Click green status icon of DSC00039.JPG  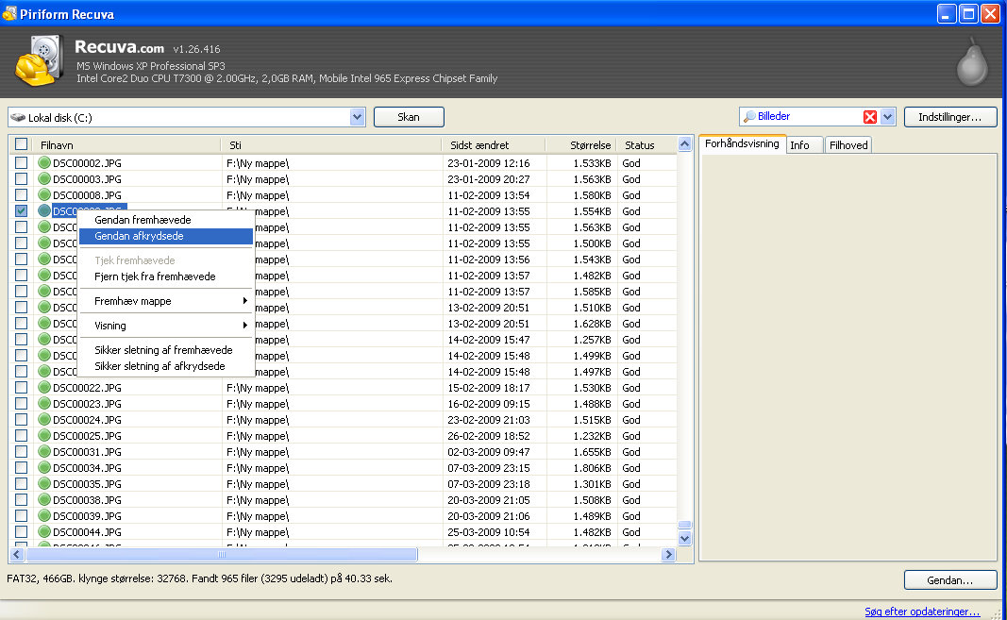pos(44,516)
